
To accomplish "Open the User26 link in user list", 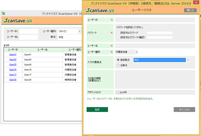I will point(13,80).
